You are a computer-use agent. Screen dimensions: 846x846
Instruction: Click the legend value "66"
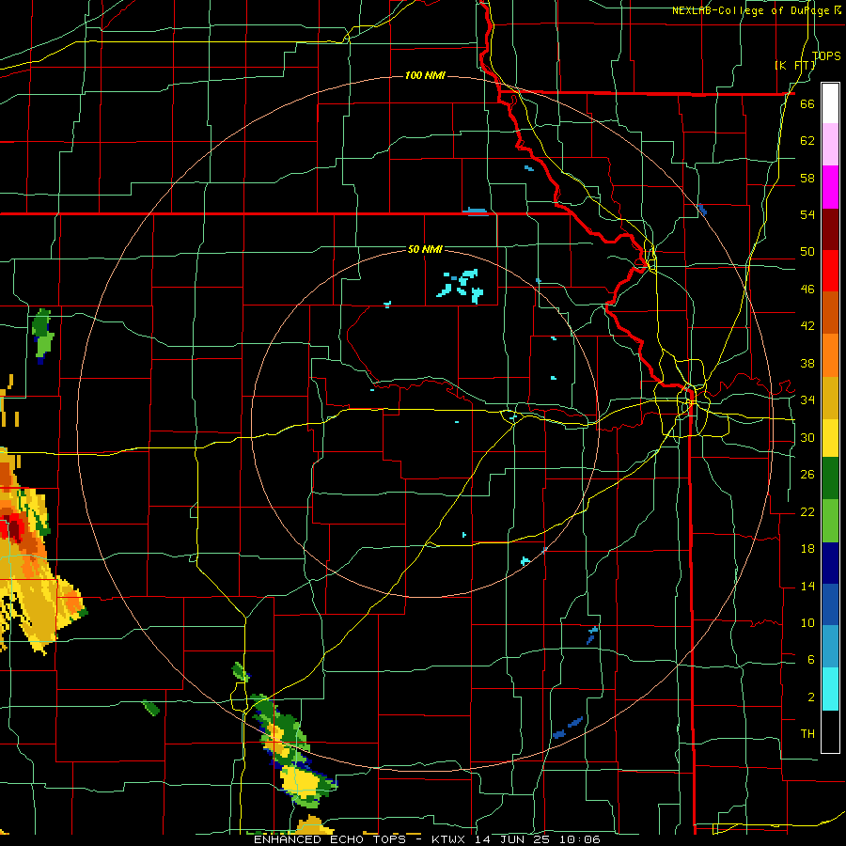[807, 103]
